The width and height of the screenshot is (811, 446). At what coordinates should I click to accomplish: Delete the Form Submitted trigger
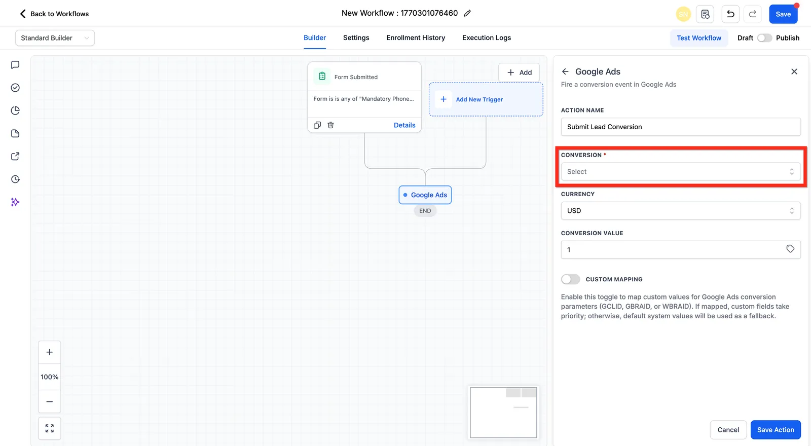(330, 125)
